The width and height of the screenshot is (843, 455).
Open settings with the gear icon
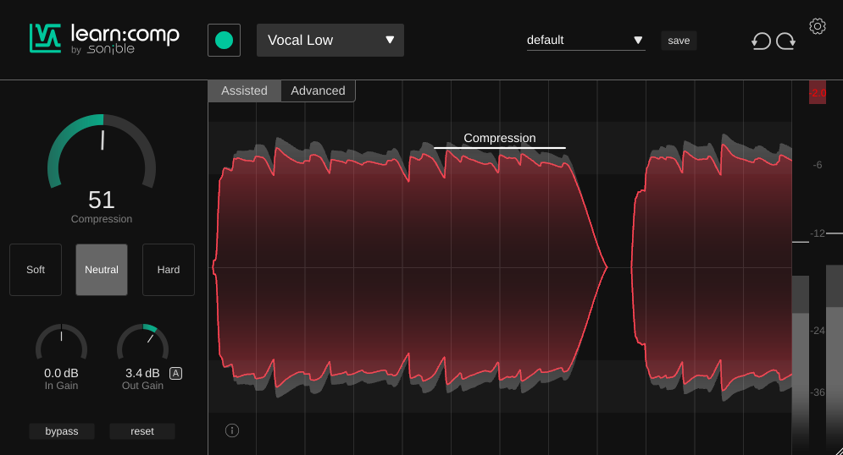tap(818, 26)
